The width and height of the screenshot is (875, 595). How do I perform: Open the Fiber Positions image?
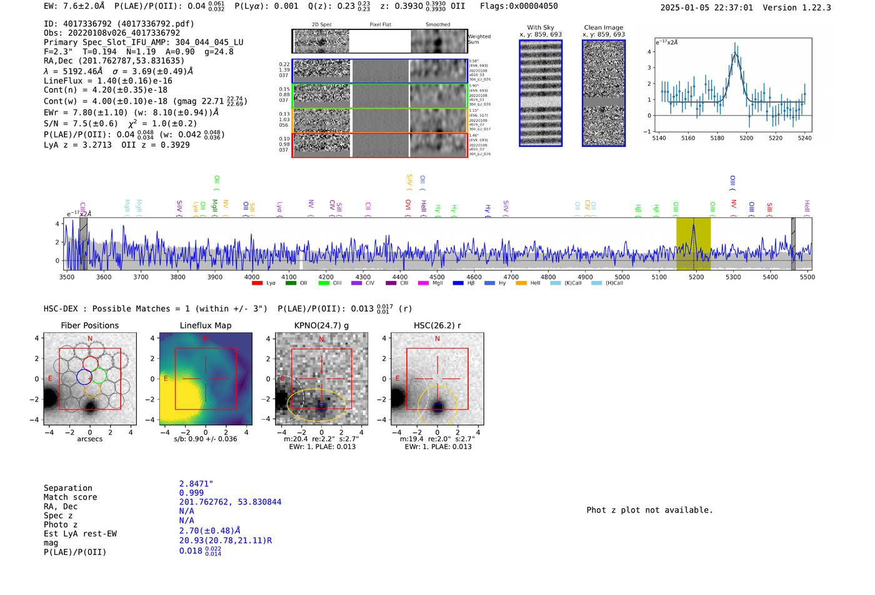point(90,379)
